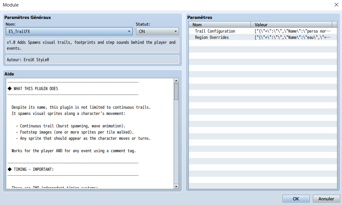Image resolution: width=342 pixels, height=205 pixels.
Task: Open the Nom plugin dropdown ES_TrailFX
Action: (69, 31)
